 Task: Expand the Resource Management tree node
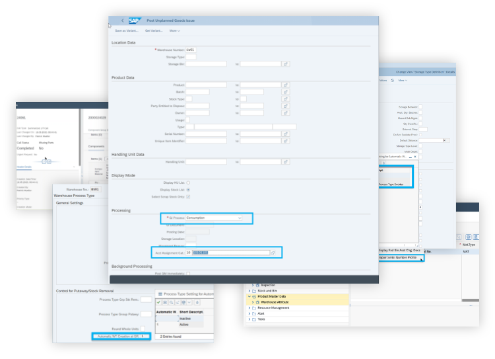(x=249, y=308)
